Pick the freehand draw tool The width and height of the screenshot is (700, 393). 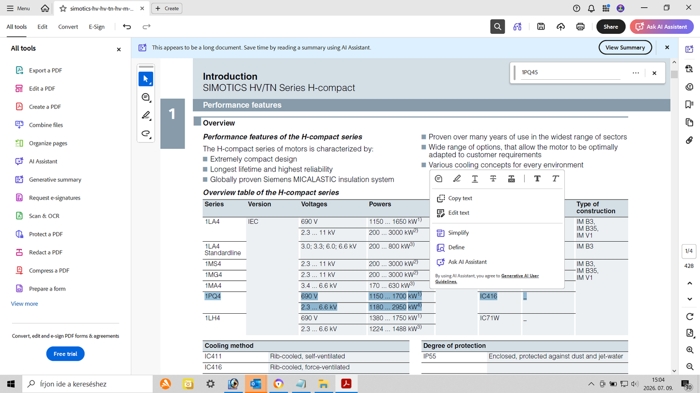click(146, 133)
